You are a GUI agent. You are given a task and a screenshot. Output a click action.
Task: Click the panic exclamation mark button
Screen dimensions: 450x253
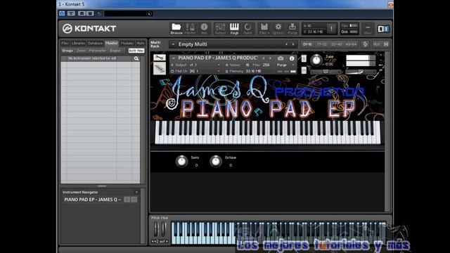[331, 29]
